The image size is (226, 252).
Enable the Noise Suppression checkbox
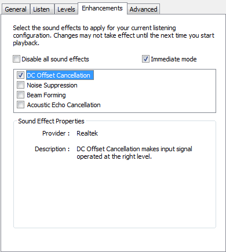(20, 85)
